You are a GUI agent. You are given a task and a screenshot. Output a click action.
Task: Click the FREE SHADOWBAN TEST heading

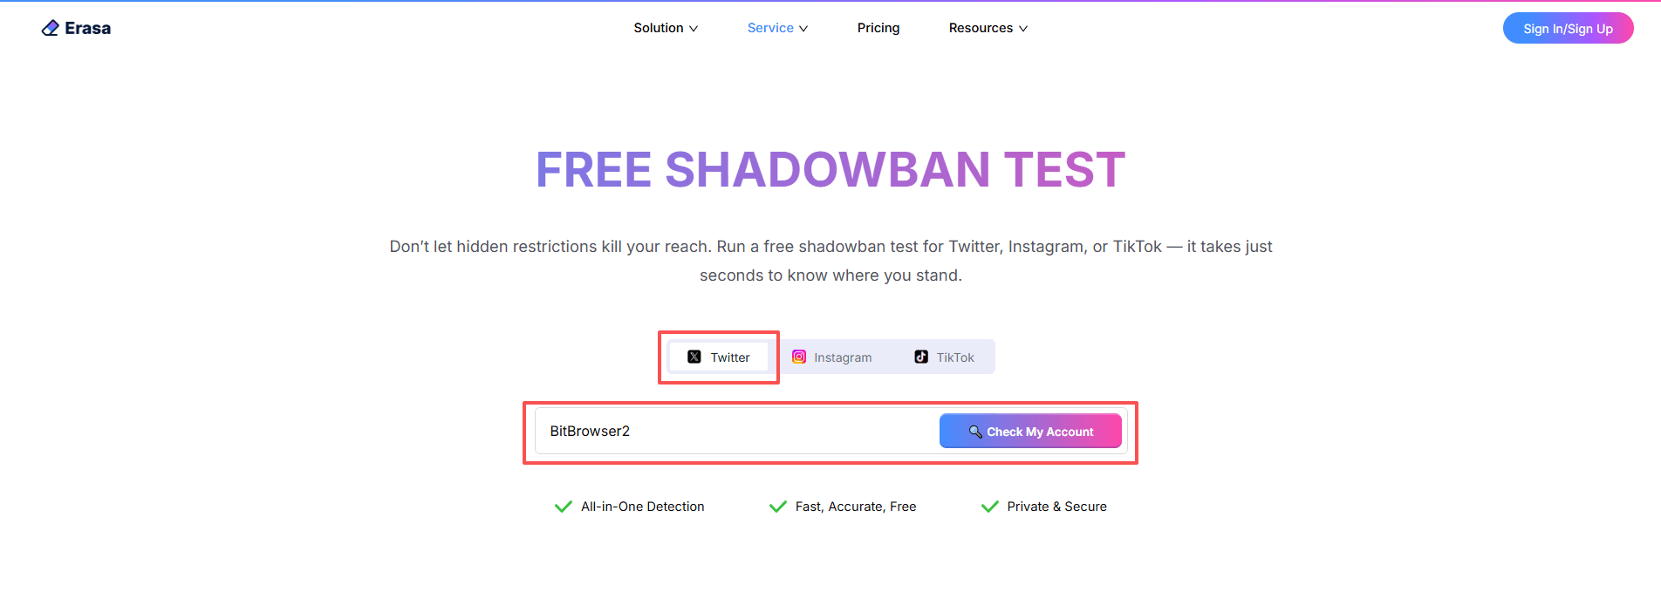830,169
